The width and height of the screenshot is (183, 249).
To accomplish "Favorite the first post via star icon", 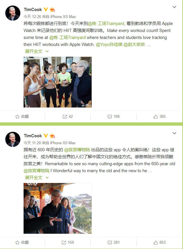I will 17,117.
